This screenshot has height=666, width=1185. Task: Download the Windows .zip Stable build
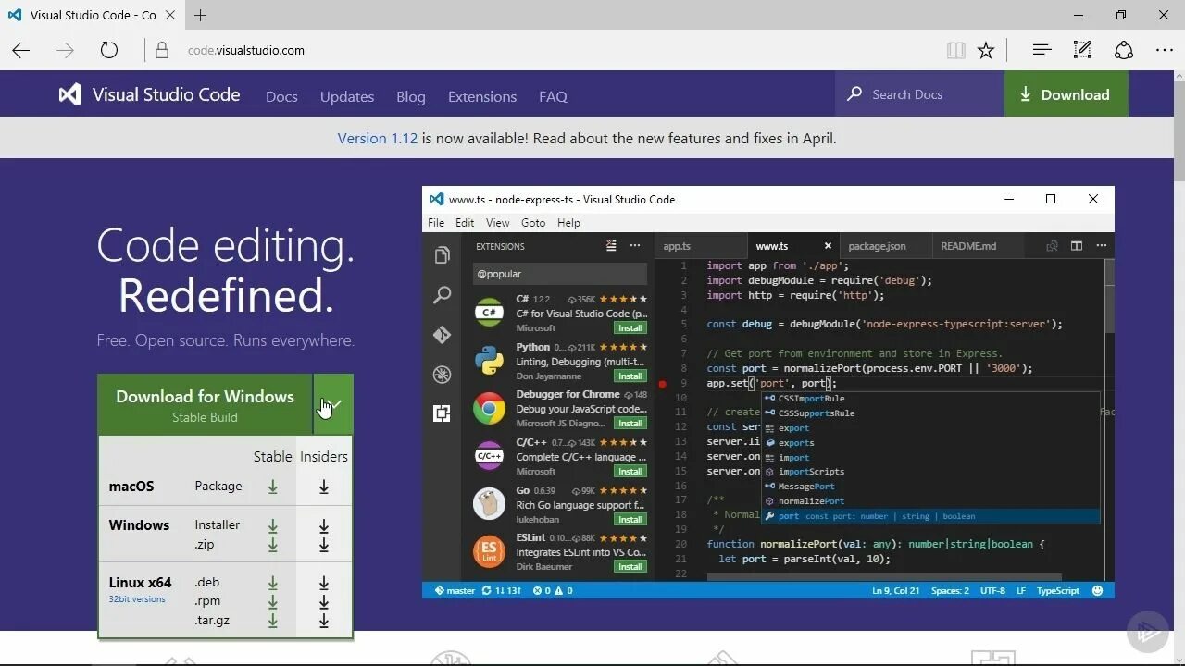click(x=273, y=545)
